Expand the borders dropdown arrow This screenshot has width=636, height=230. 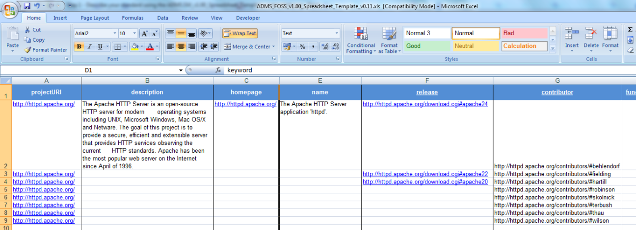125,47
